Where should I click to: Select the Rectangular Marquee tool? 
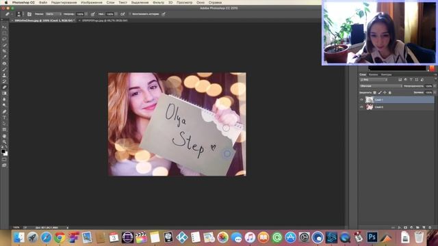click(4, 33)
